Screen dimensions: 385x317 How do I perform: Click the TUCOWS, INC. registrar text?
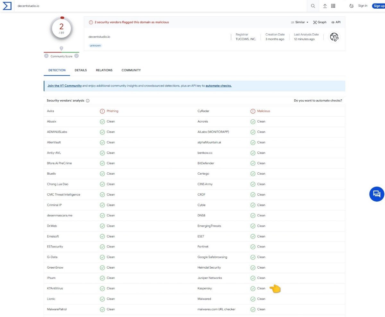pyautogui.click(x=246, y=39)
